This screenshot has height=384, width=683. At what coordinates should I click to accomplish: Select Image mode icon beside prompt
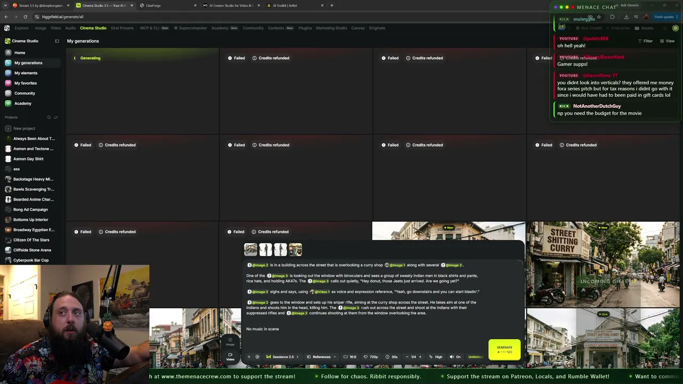tap(230, 342)
